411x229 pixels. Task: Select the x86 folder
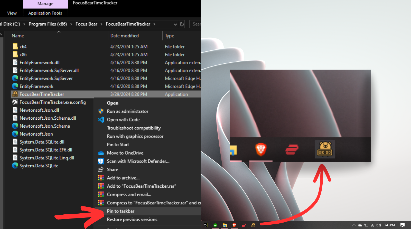coord(23,54)
